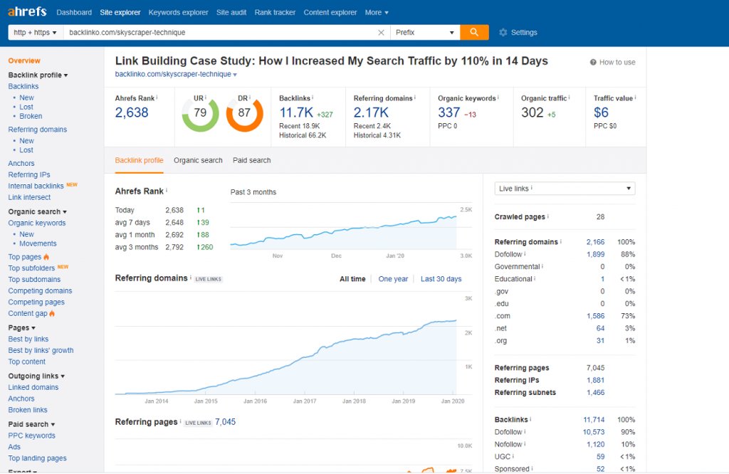Open Best by links' growth report
The image size is (729, 474).
click(41, 350)
